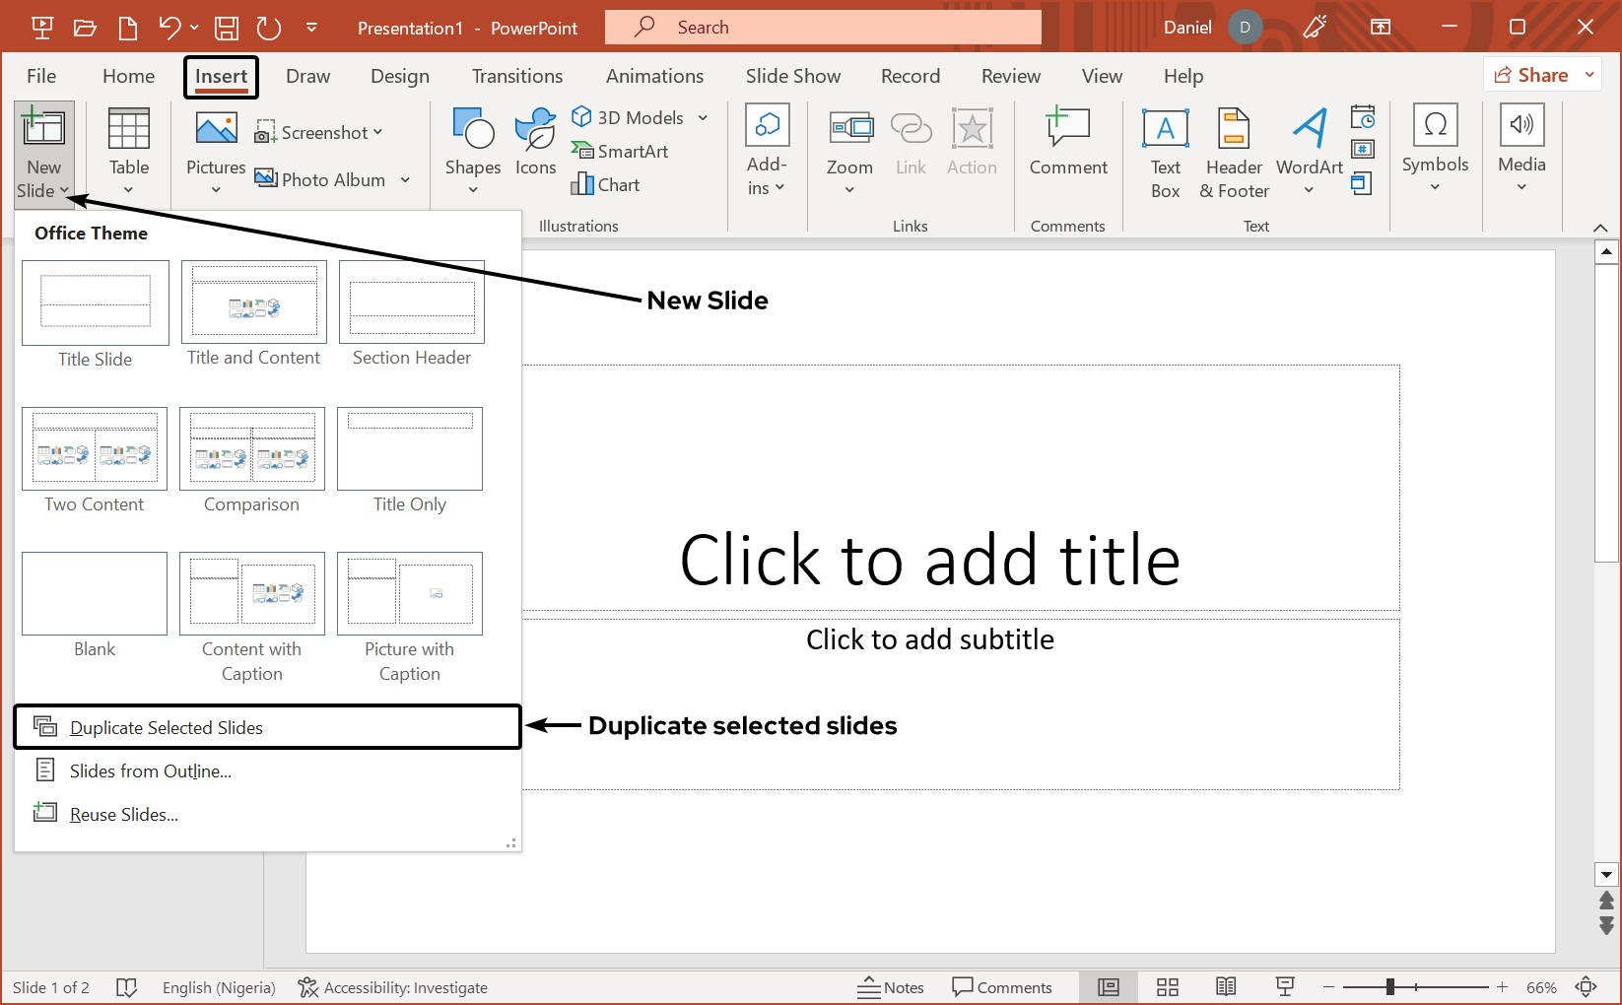Viewport: 1622px width, 1005px height.
Task: Open the Shapes gallery
Action: click(473, 148)
